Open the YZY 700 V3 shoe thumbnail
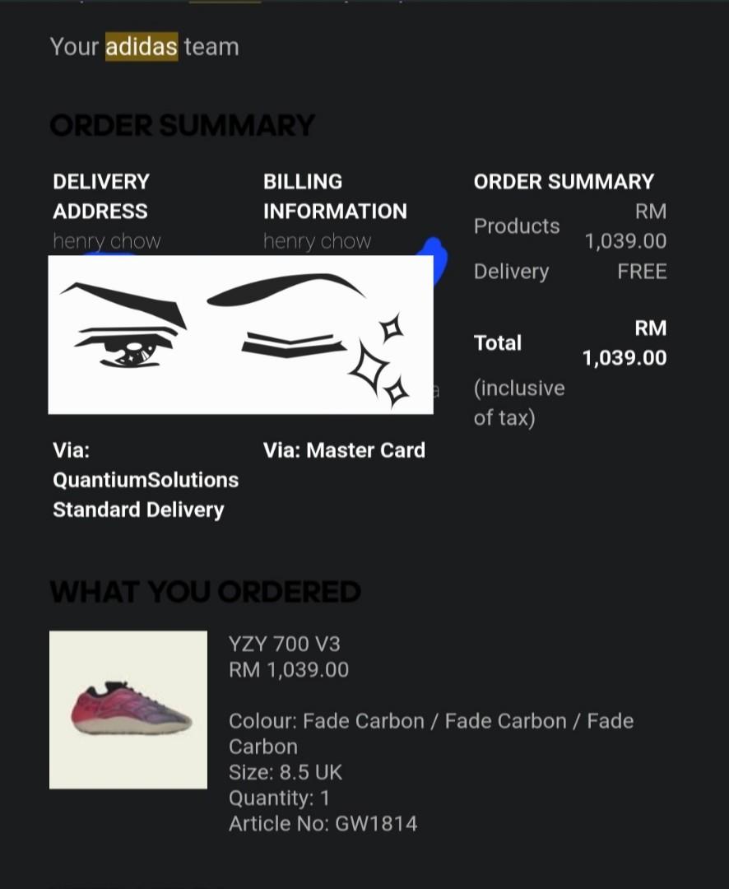The image size is (729, 889). (x=128, y=710)
